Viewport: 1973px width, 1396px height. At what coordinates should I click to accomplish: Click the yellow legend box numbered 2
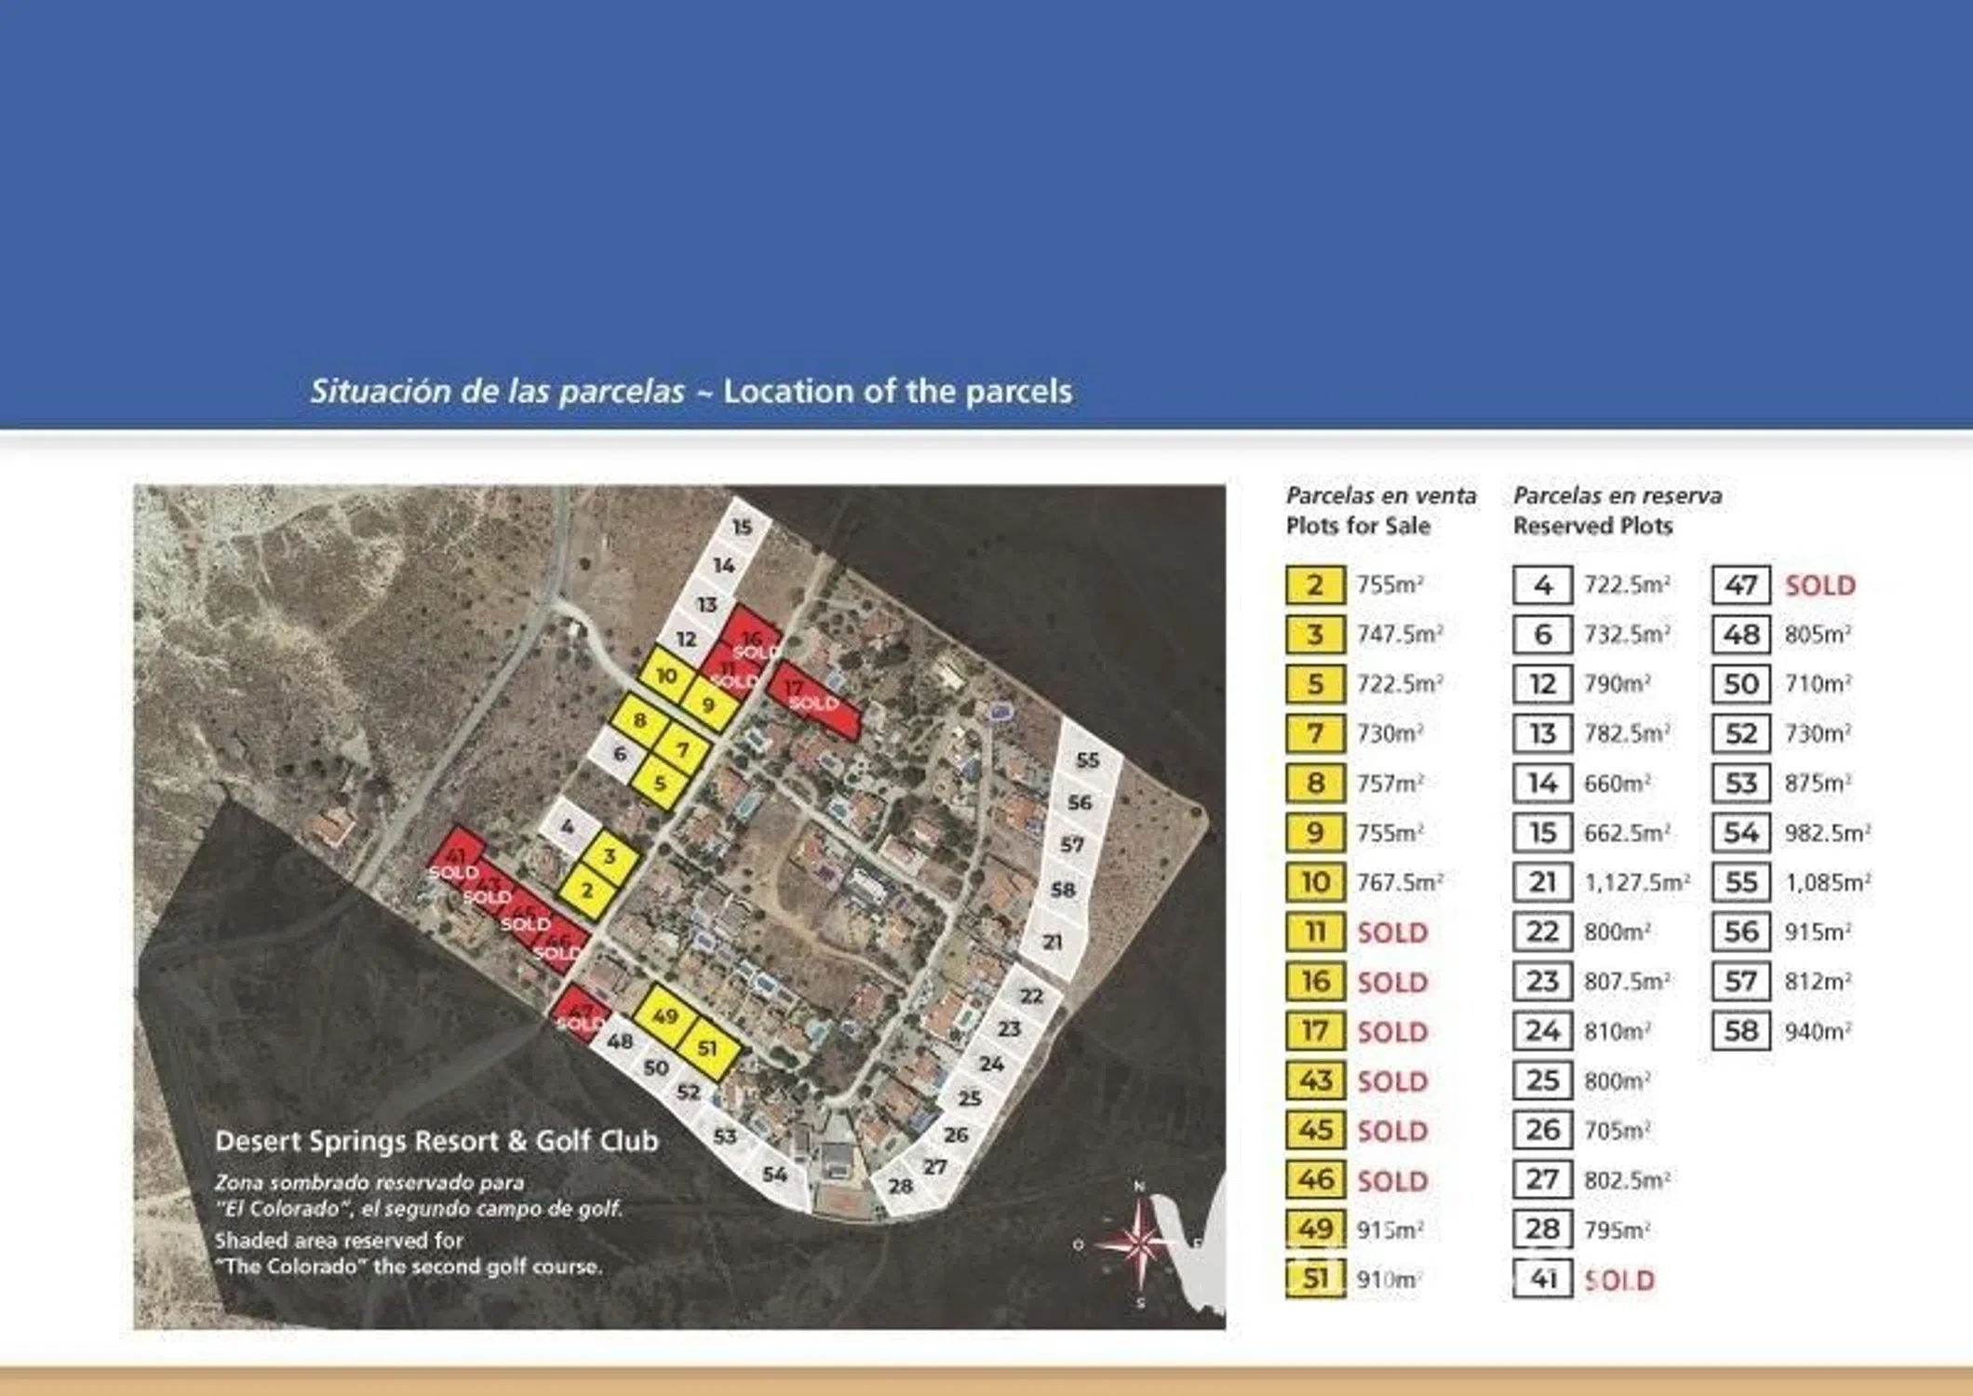click(1315, 585)
